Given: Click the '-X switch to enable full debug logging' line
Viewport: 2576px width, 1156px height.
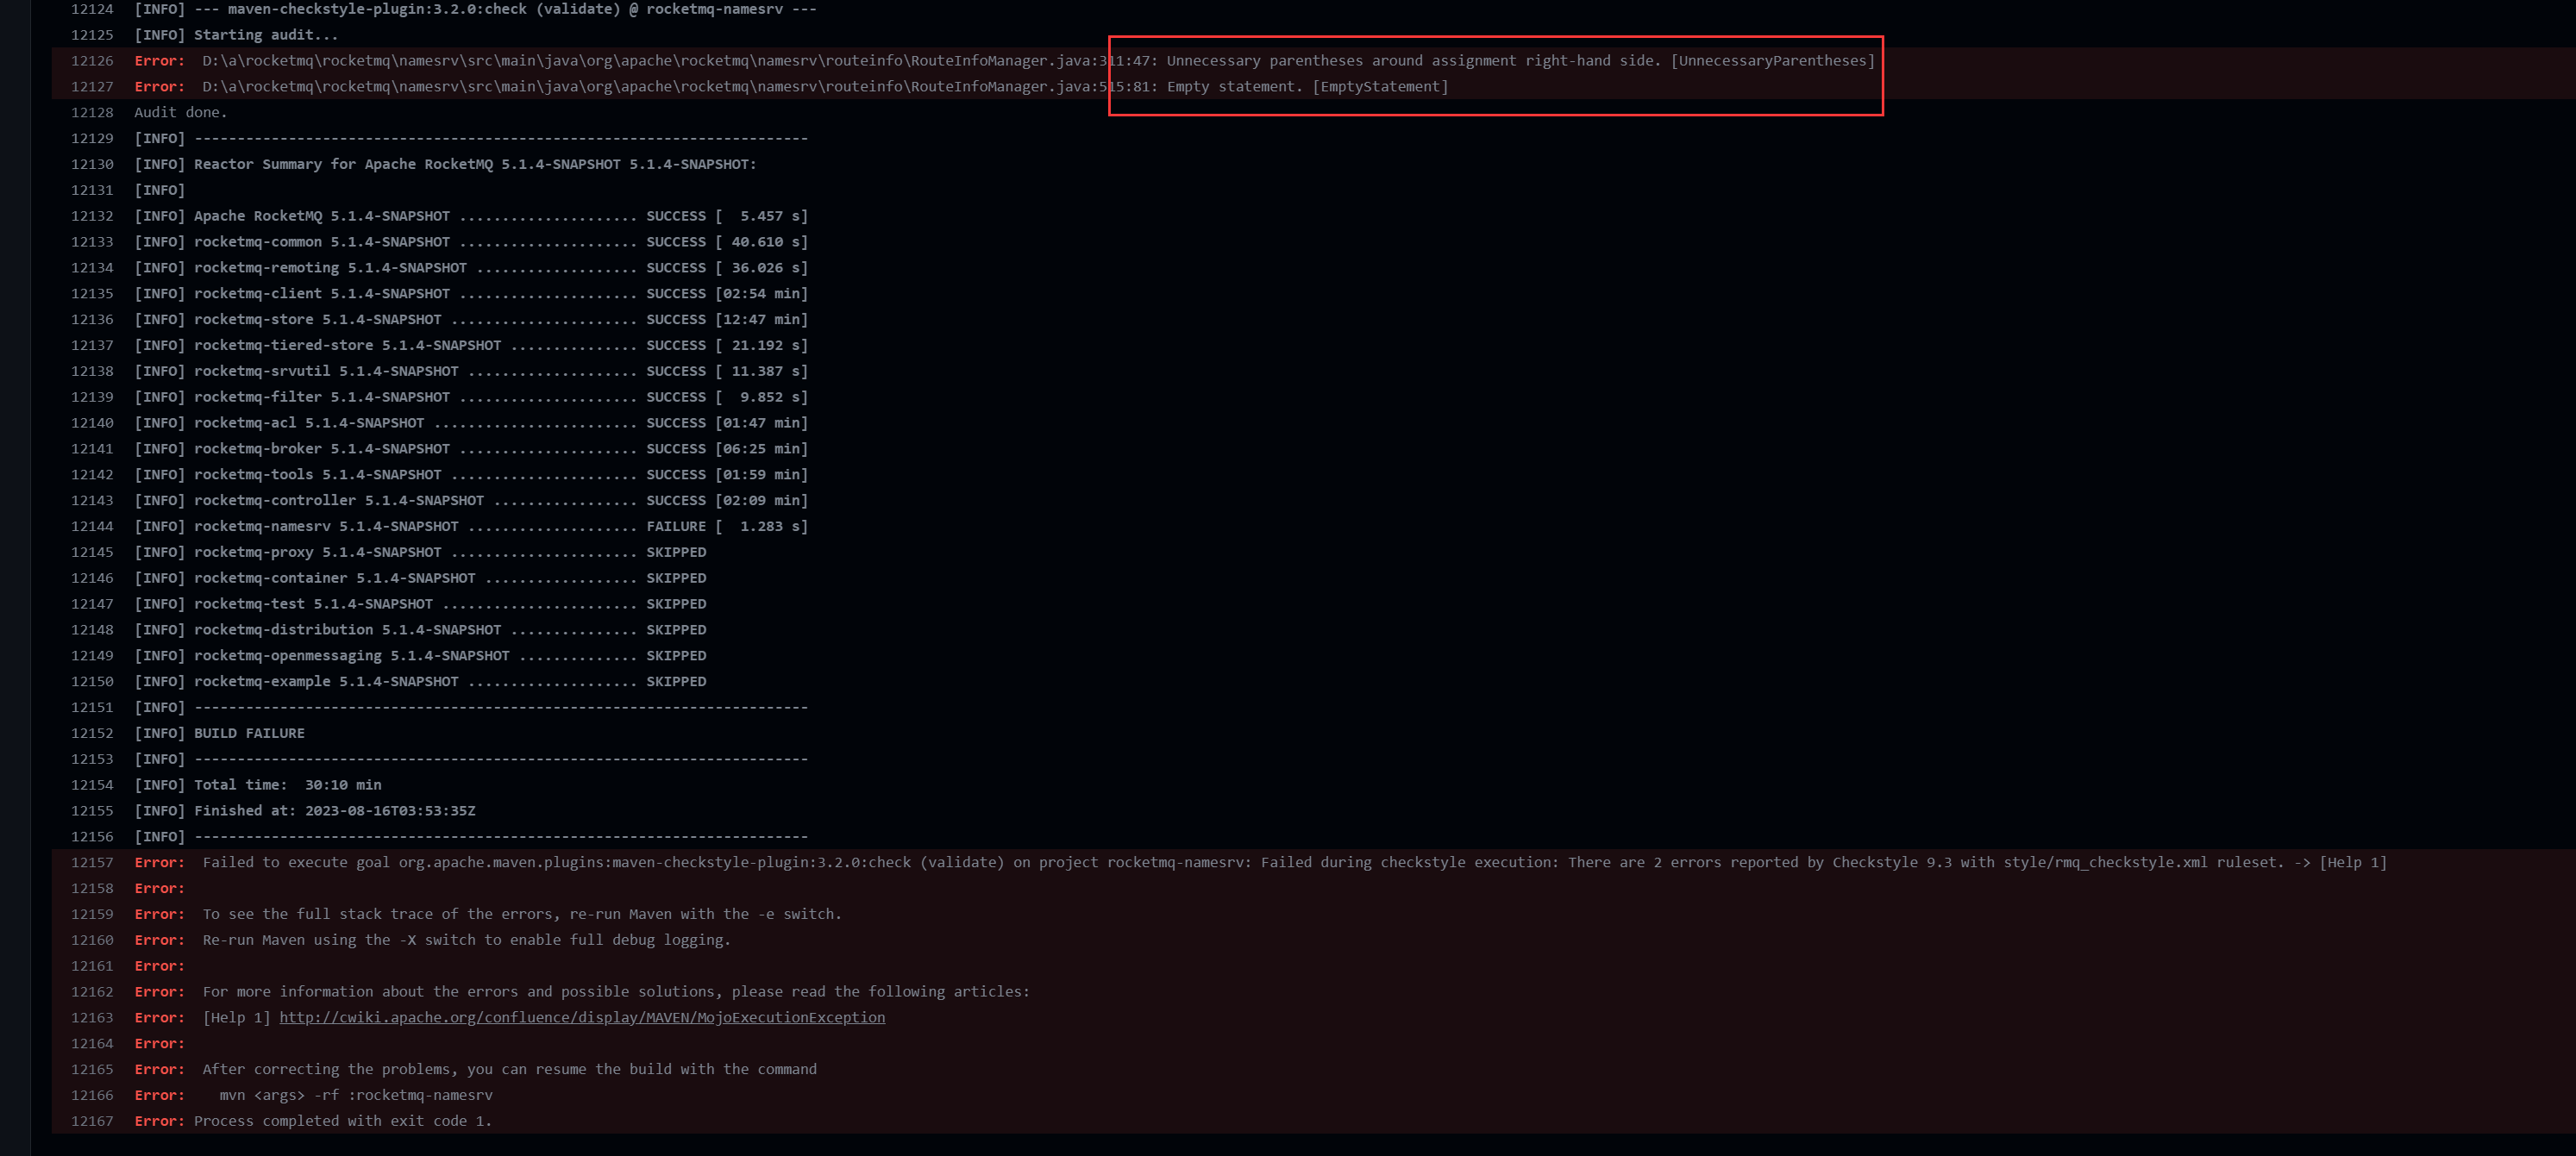Looking at the screenshot, I should pyautogui.click(x=433, y=940).
